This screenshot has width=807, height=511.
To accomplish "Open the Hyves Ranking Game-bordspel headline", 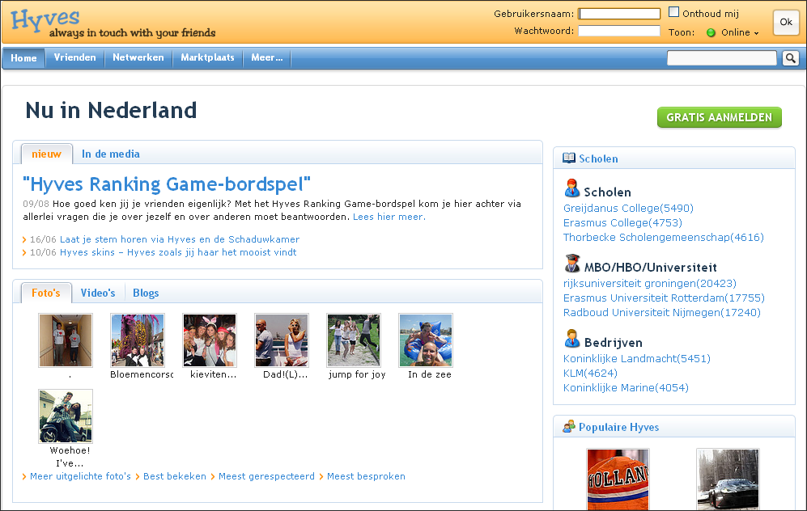I will click(x=167, y=184).
